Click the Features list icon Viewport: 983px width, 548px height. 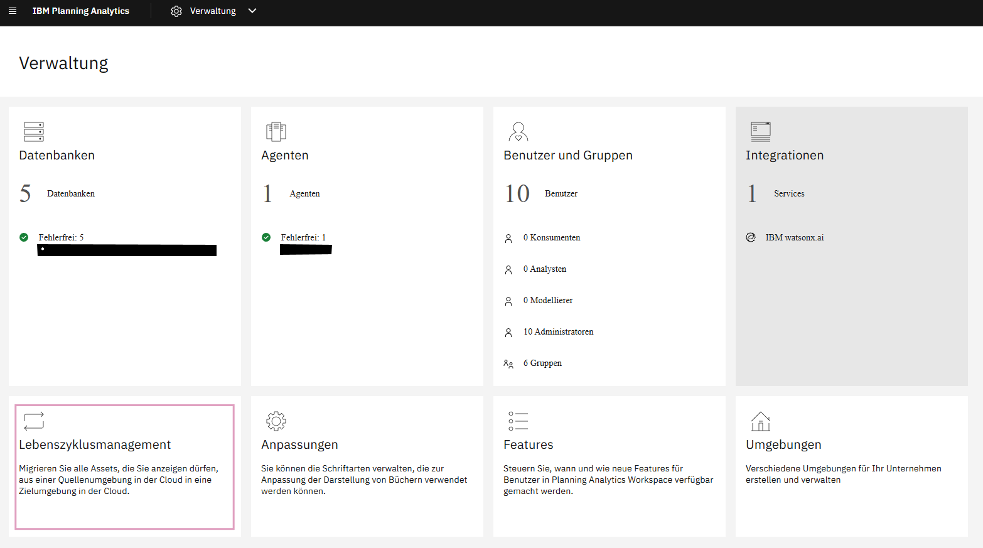[518, 421]
